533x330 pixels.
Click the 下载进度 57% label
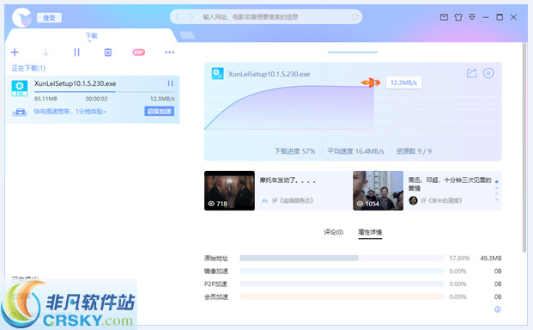click(x=294, y=151)
